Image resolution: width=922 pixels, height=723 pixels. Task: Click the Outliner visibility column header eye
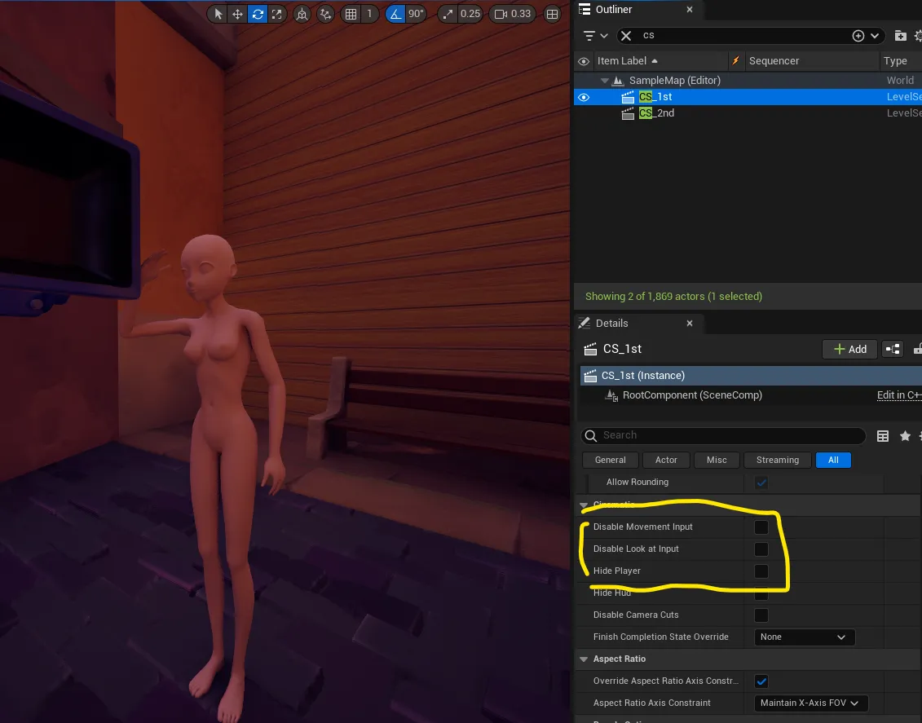[584, 61]
